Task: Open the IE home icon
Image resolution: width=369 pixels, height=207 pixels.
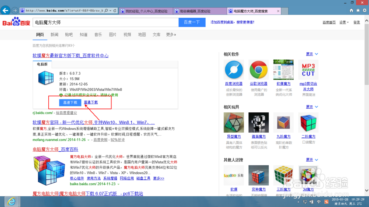Action: point(351,10)
